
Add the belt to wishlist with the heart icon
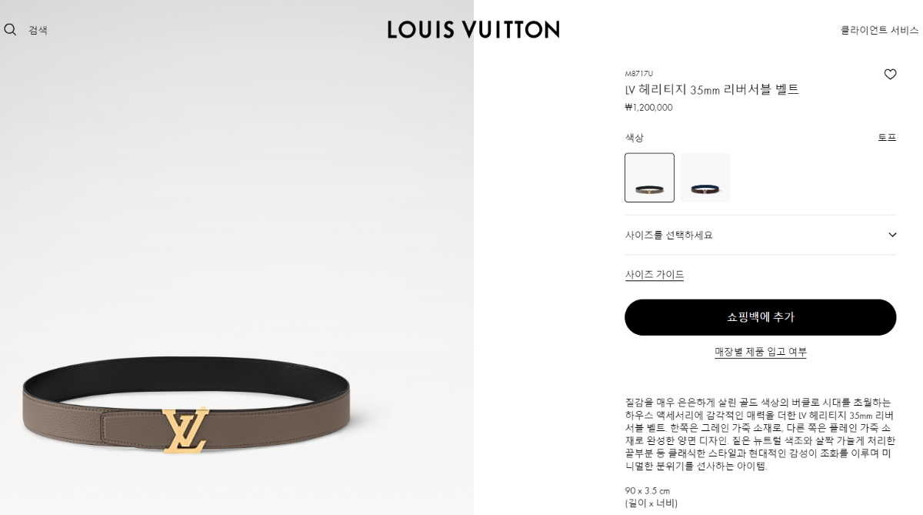click(890, 75)
